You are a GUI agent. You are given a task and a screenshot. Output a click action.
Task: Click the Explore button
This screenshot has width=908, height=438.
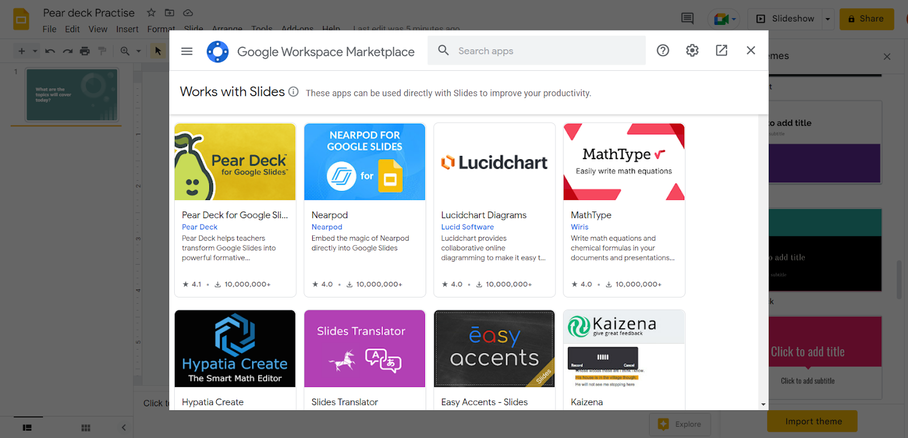680,424
